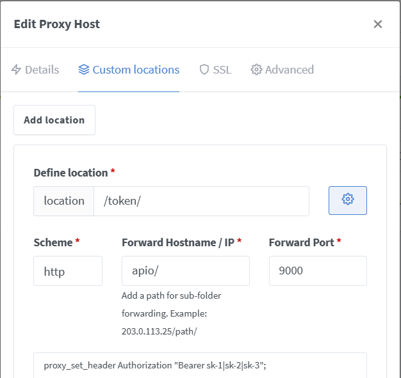Close the Edit Proxy Host dialog
This screenshot has width=401, height=378.
click(377, 24)
